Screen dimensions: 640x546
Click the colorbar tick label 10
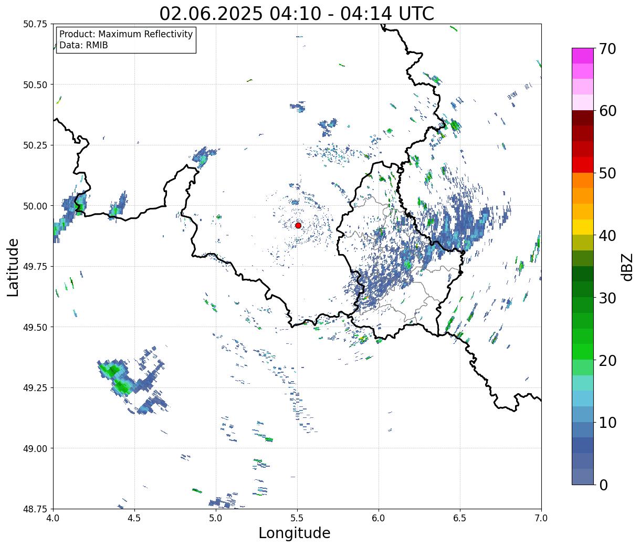point(607,423)
